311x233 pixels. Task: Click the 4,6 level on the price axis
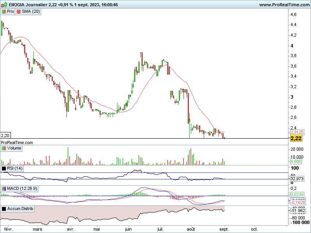click(x=294, y=14)
